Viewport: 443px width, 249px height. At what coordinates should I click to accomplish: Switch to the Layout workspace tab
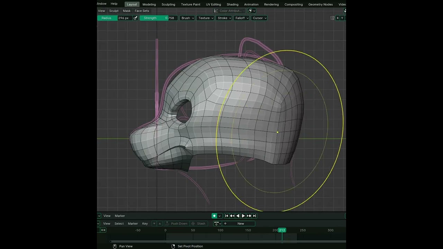point(132,4)
